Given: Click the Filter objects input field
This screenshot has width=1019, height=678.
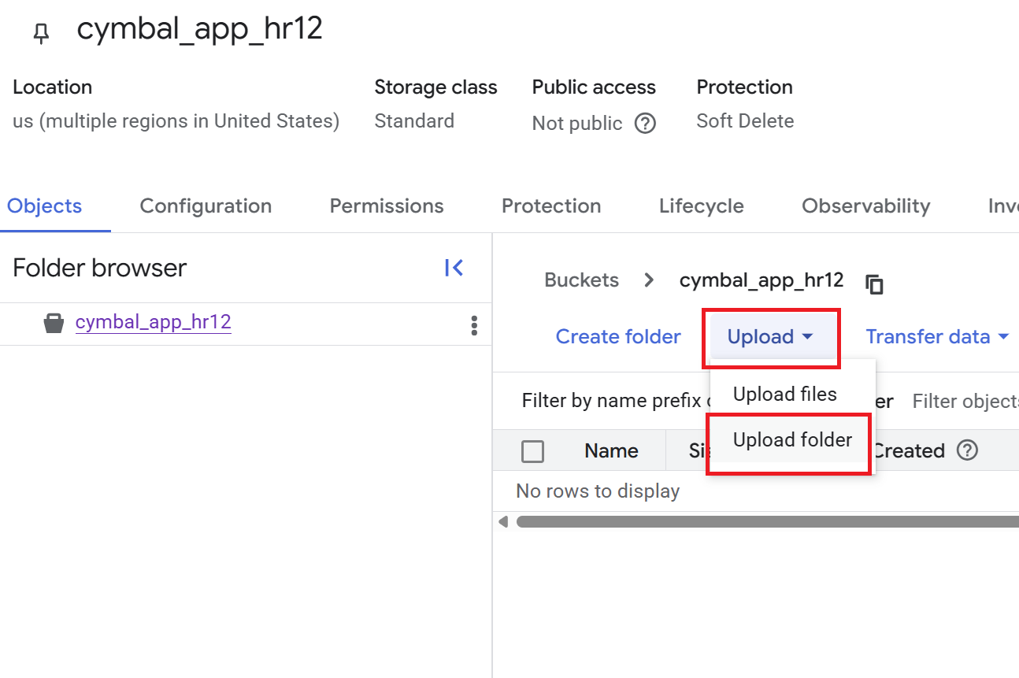Looking at the screenshot, I should pos(965,402).
